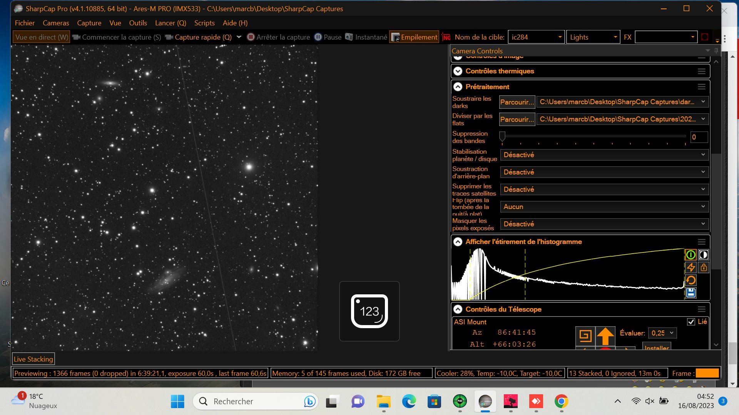Move the mount up with orange arrow
Image resolution: width=739 pixels, height=415 pixels.
tap(605, 336)
